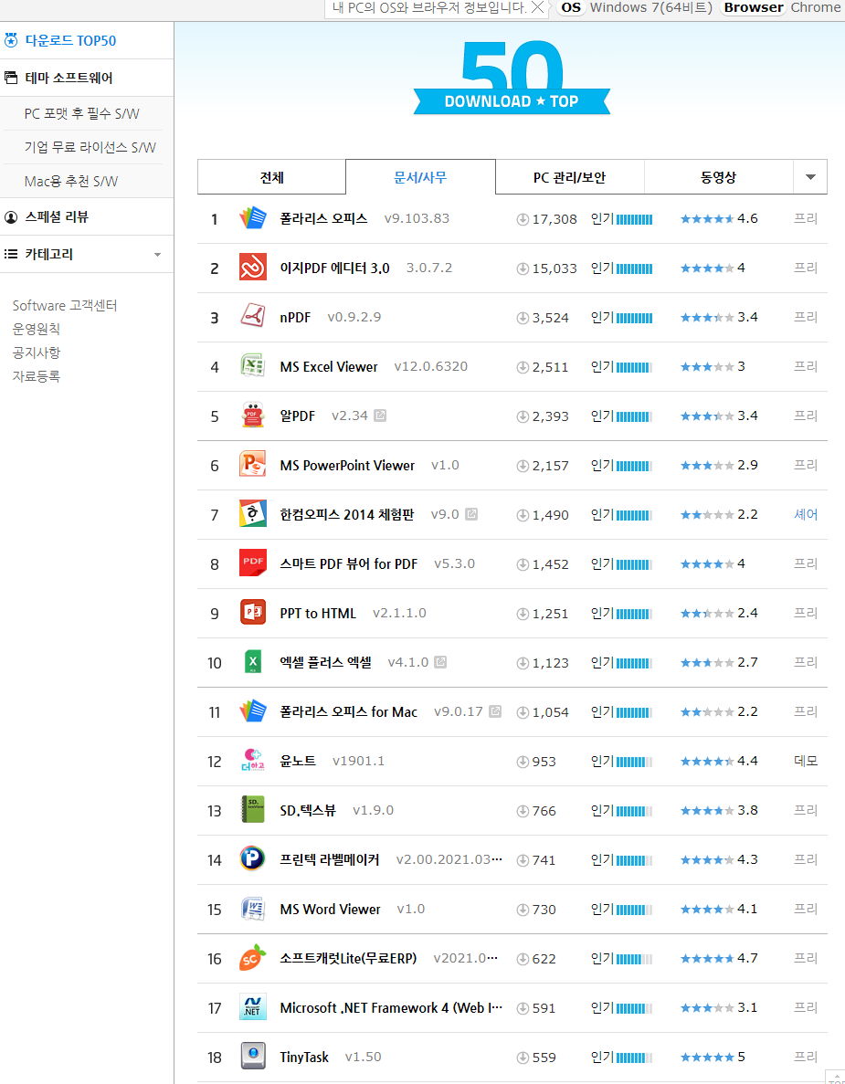Select the 전체 tab
The width and height of the screenshot is (845, 1084).
(x=271, y=177)
